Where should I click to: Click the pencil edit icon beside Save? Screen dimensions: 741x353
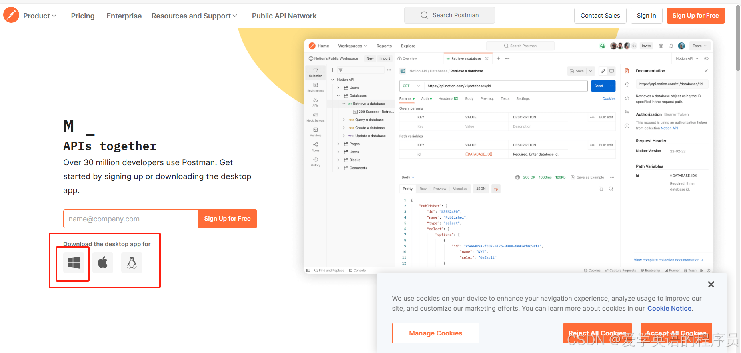coord(603,71)
